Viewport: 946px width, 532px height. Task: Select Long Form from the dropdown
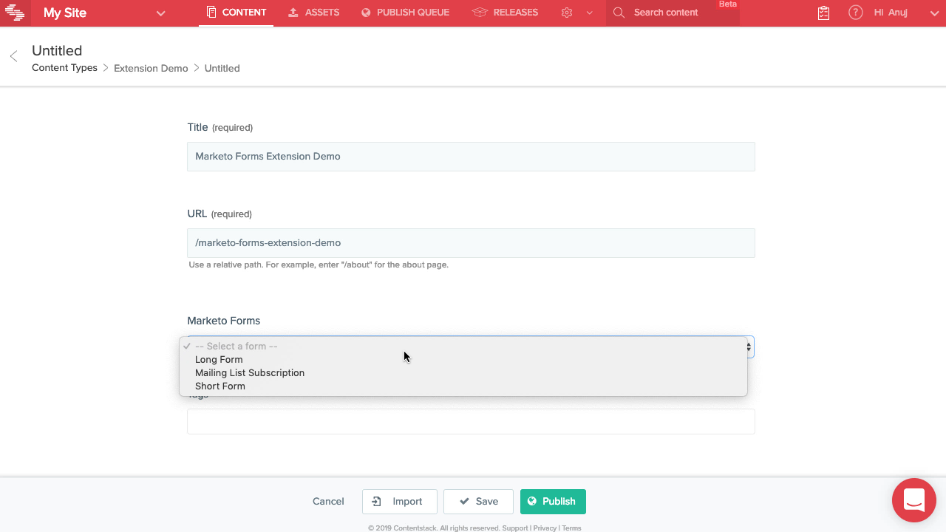coord(463,359)
